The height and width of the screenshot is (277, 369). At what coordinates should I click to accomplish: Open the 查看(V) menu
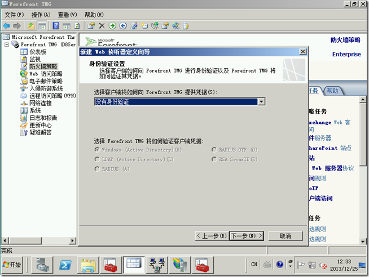pos(68,15)
